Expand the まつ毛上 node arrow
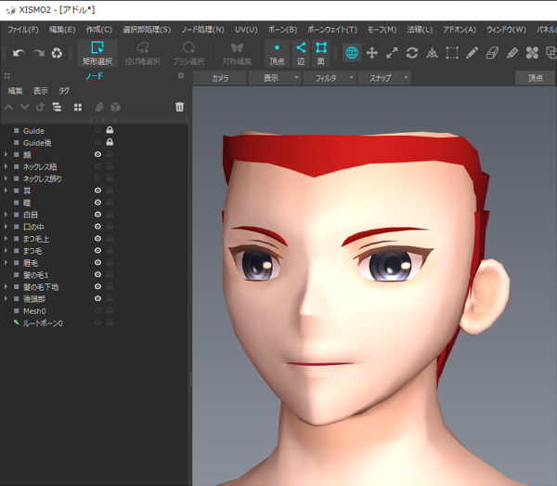The image size is (557, 486). click(x=6, y=239)
